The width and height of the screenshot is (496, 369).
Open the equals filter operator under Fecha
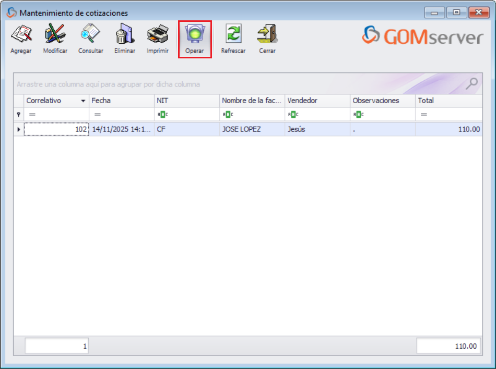tap(97, 113)
